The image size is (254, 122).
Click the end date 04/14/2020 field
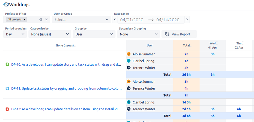coord(168,20)
